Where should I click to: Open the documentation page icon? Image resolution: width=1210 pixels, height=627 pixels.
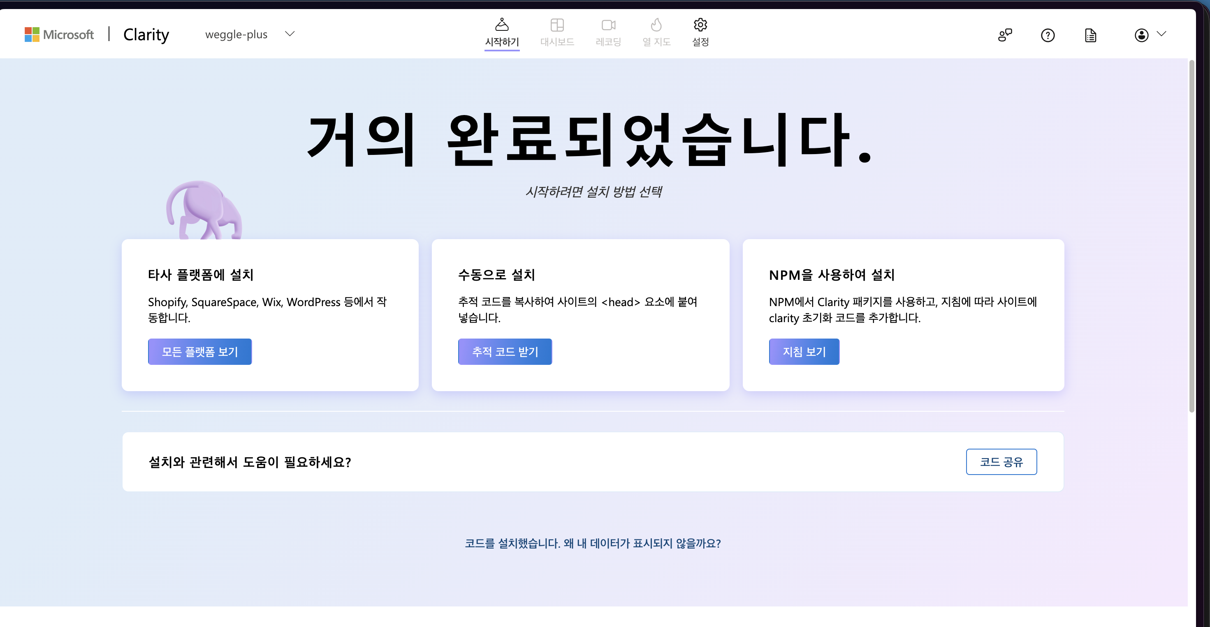1090,35
